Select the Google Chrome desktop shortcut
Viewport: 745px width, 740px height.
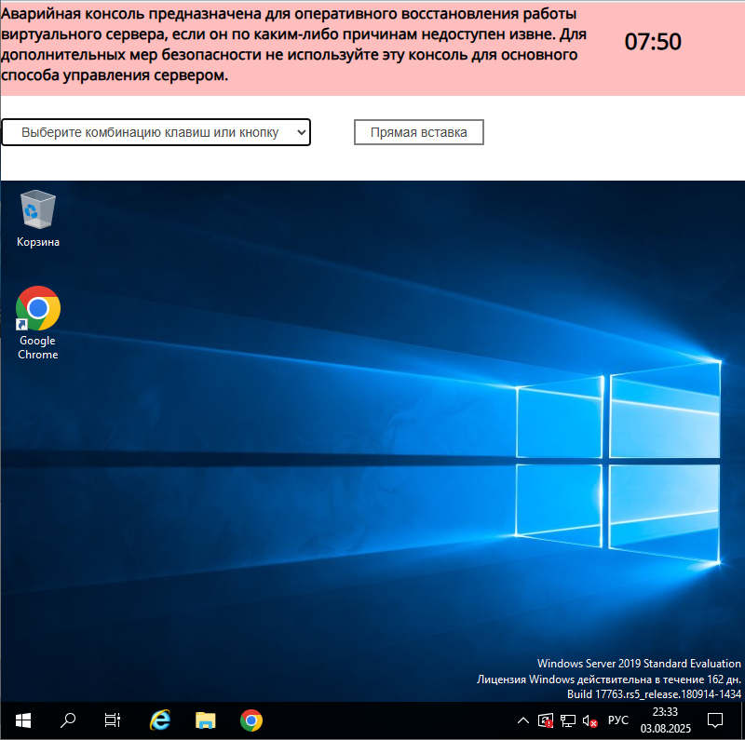click(38, 323)
